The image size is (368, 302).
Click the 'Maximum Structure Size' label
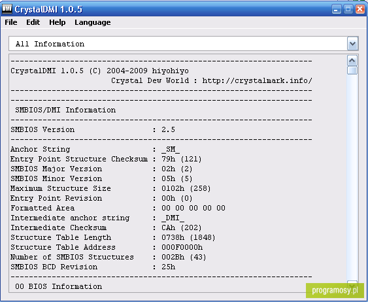61,188
